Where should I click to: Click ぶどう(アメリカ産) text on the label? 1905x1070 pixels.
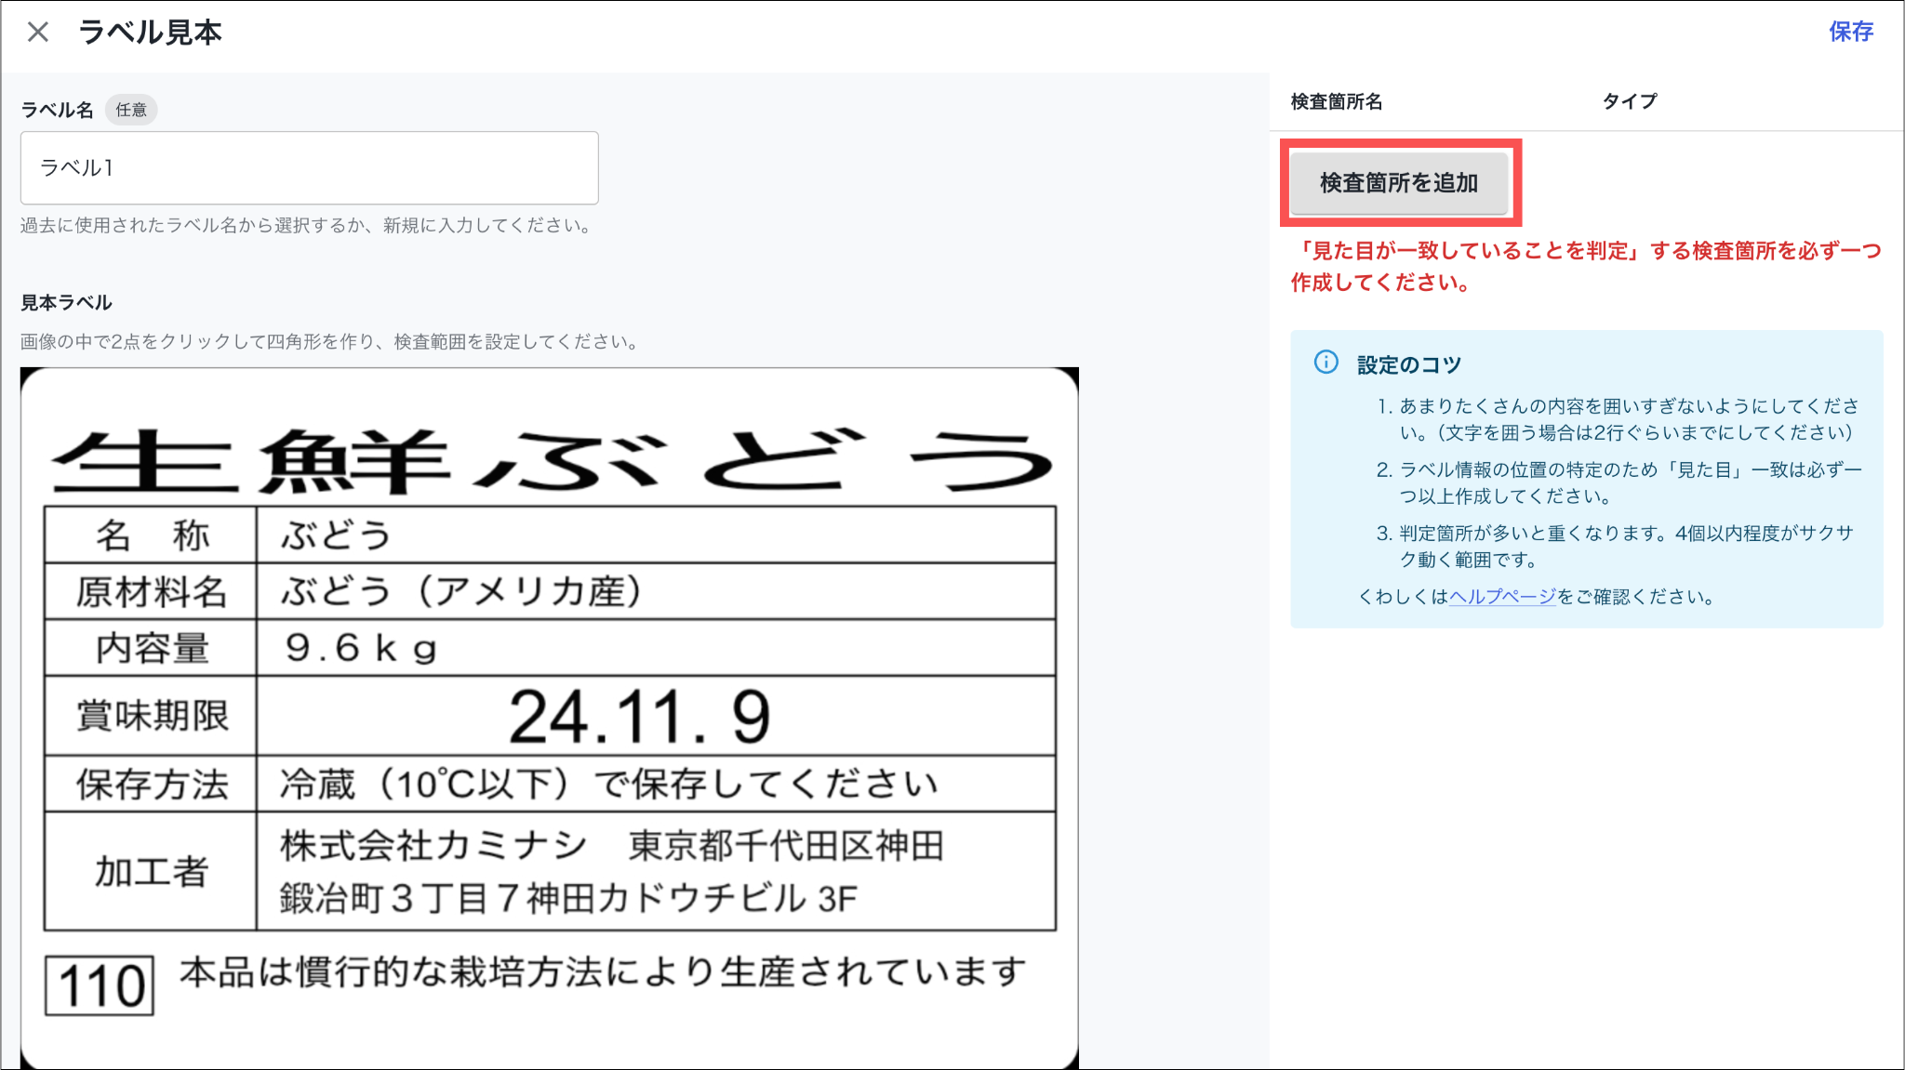pos(462,591)
